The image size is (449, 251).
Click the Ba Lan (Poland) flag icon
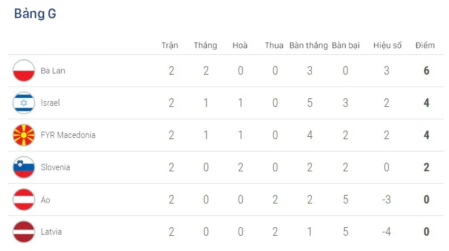point(24,71)
